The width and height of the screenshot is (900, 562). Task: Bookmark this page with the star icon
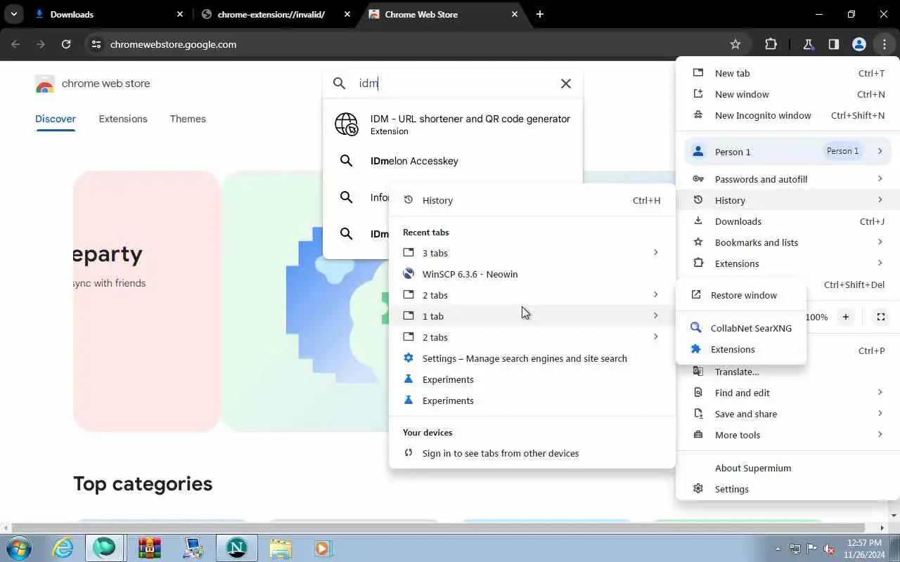[x=735, y=44]
